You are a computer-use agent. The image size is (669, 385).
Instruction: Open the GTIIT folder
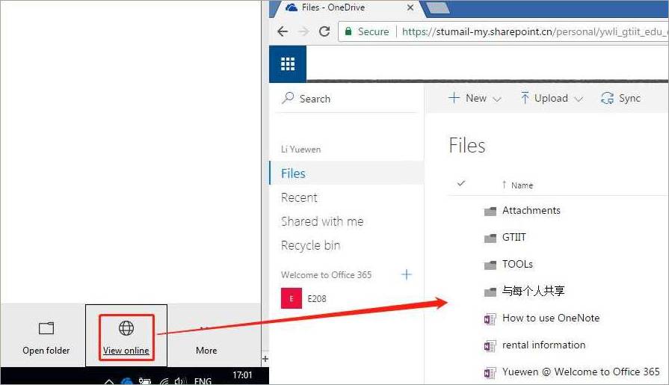coord(514,237)
